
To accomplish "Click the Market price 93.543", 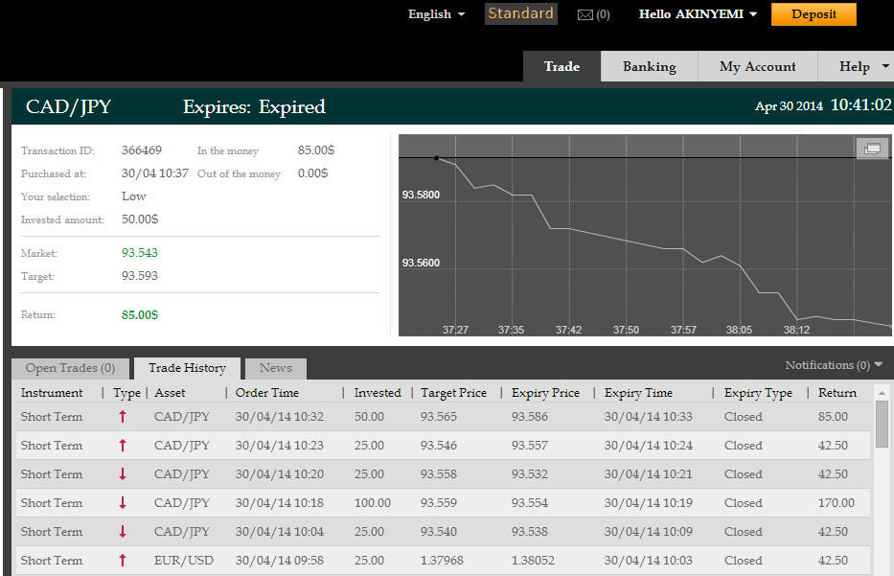I will [140, 253].
